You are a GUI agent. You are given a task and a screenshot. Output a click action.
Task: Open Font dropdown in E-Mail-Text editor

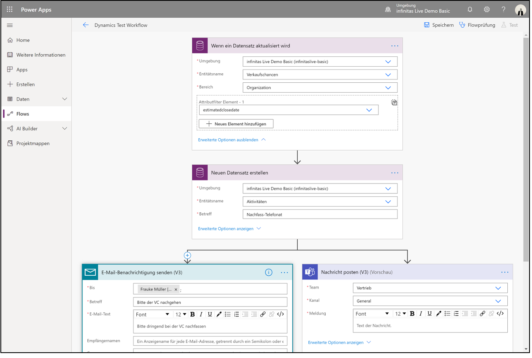pos(152,314)
